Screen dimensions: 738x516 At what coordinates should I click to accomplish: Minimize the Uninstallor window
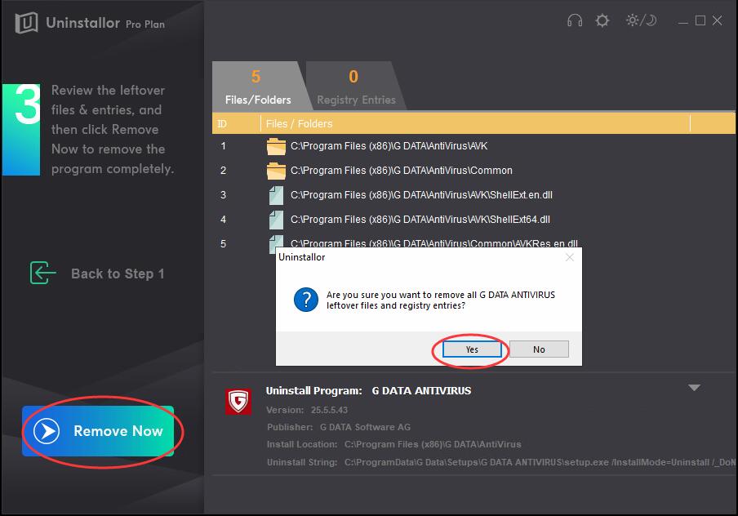pyautogui.click(x=683, y=22)
